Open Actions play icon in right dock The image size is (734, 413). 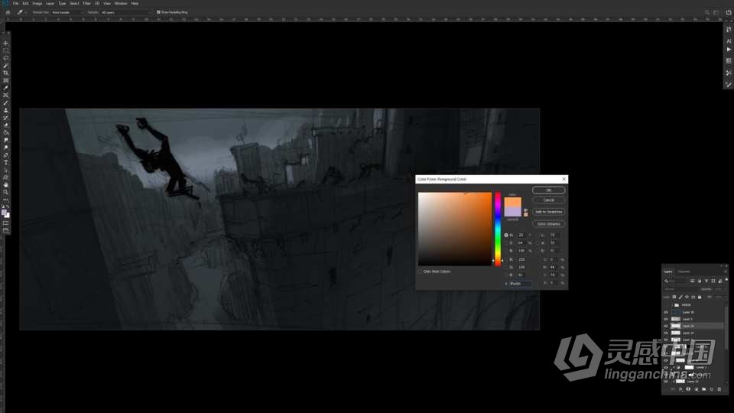729,50
